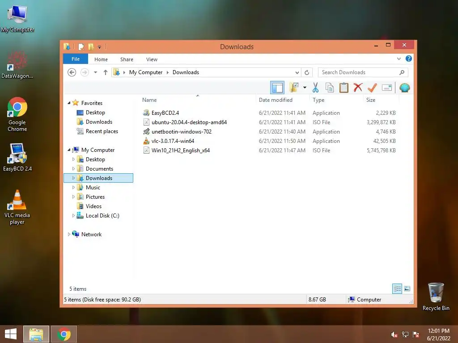Click the File Explorer taskbar icon
Screen dimensions: 458x343
(36, 334)
